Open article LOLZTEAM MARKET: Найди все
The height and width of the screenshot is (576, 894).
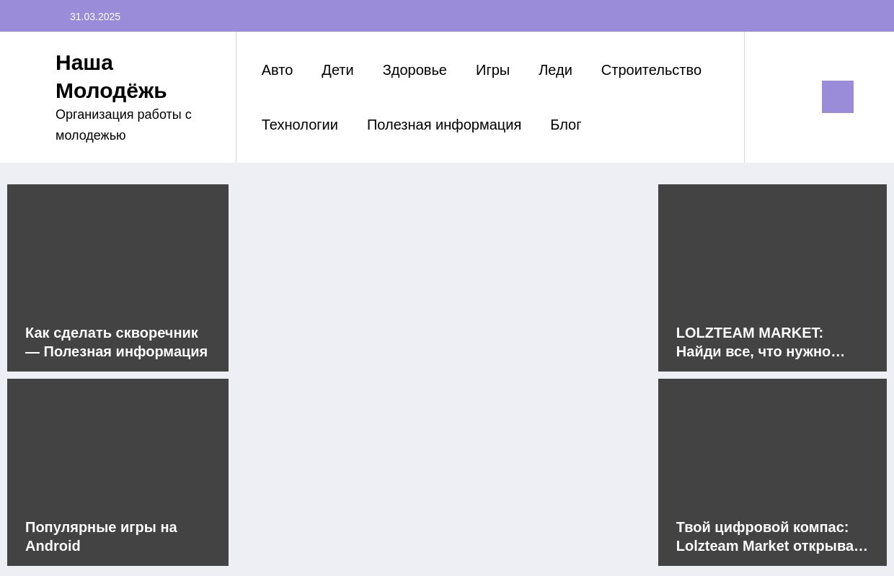(761, 342)
